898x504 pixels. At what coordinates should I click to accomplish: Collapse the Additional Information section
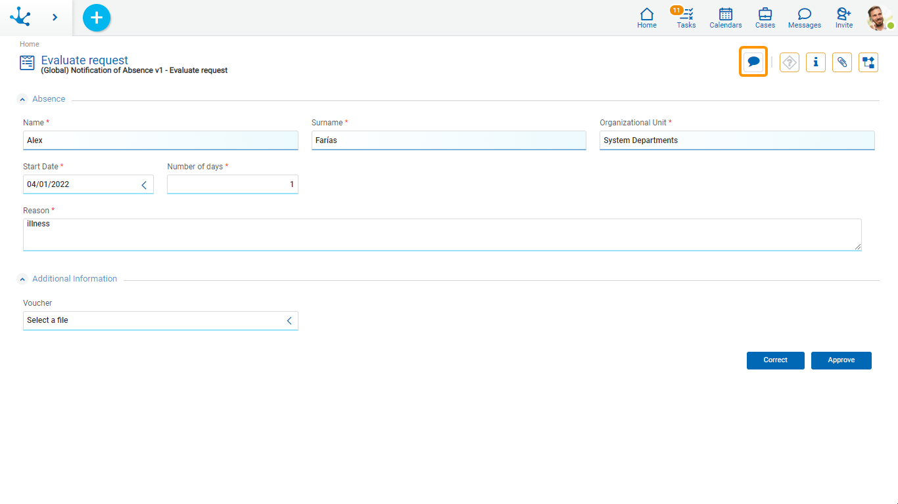(22, 280)
